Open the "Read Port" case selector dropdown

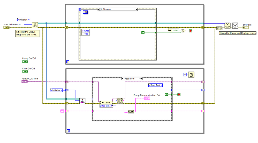coord(140,79)
